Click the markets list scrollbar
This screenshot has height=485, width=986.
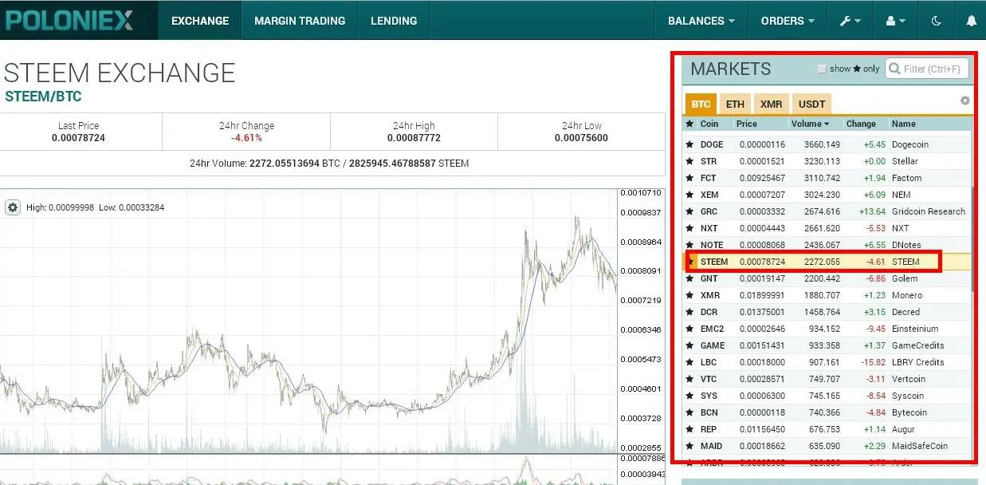(972, 239)
